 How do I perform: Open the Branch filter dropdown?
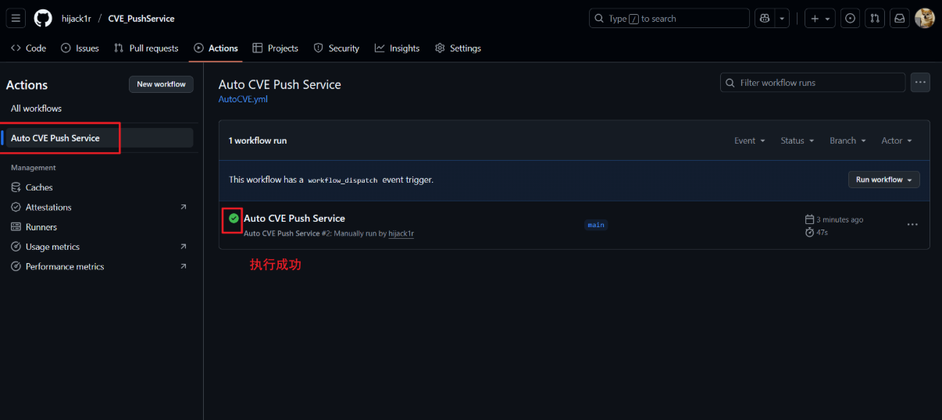coord(847,141)
